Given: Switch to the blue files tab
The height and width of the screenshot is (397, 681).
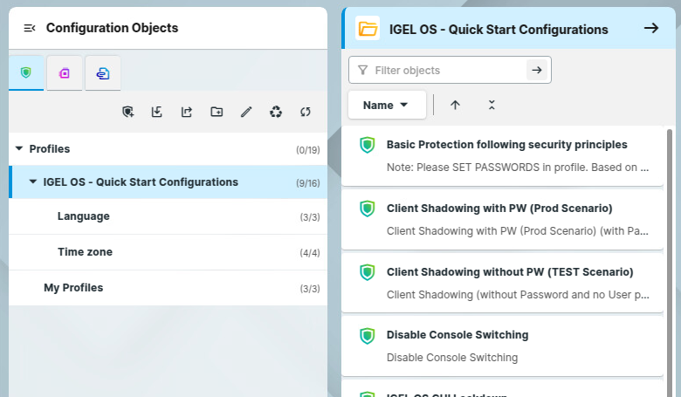Looking at the screenshot, I should 103,74.
